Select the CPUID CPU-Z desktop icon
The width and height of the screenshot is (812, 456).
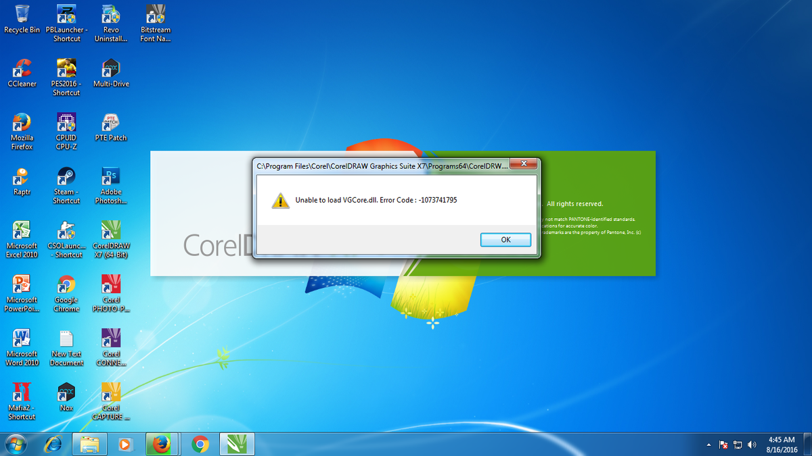tap(66, 130)
